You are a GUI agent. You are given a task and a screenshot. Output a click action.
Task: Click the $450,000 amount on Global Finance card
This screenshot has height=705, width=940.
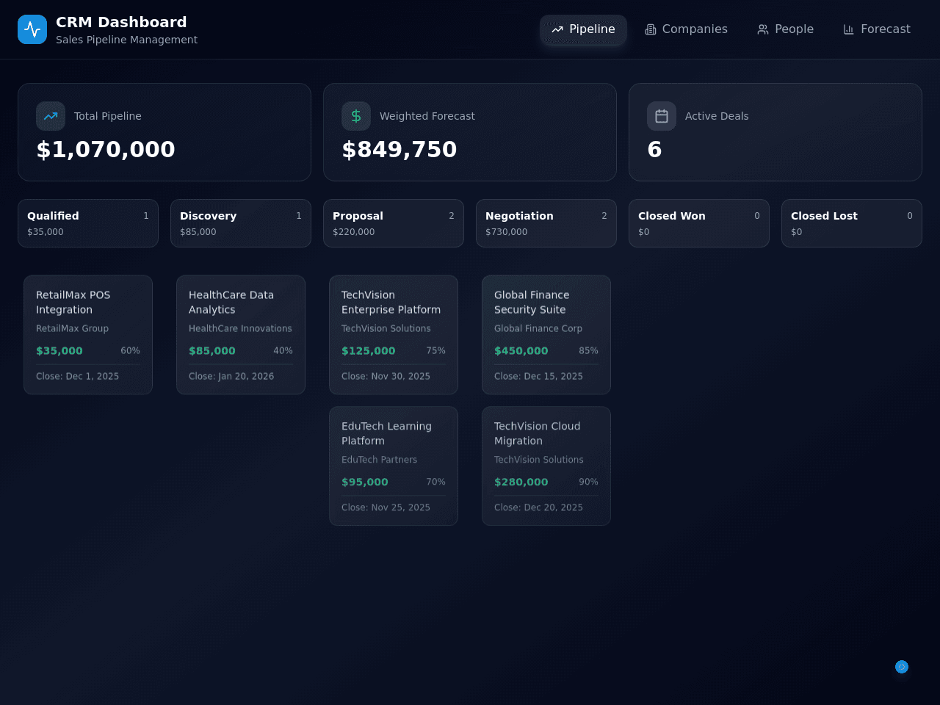click(x=521, y=351)
